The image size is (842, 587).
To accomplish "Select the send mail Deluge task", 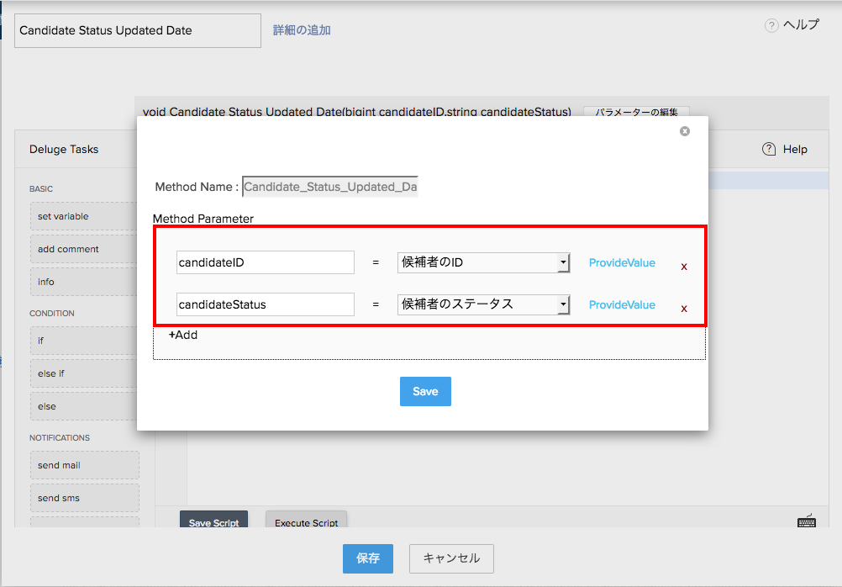I will coord(84,465).
